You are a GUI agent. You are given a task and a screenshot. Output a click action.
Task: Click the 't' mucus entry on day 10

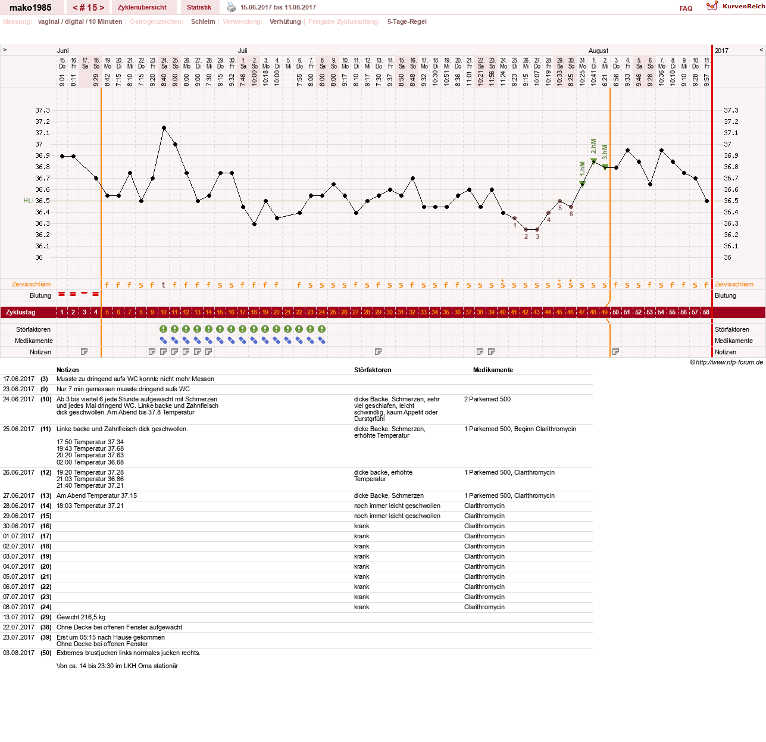pyautogui.click(x=164, y=285)
